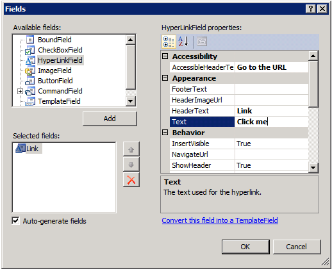
Task: Move selected field down with arrow button
Action: point(131,165)
